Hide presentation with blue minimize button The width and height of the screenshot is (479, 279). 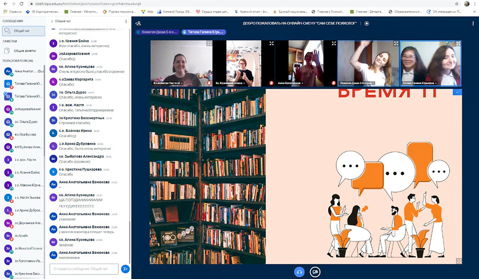click(x=457, y=92)
